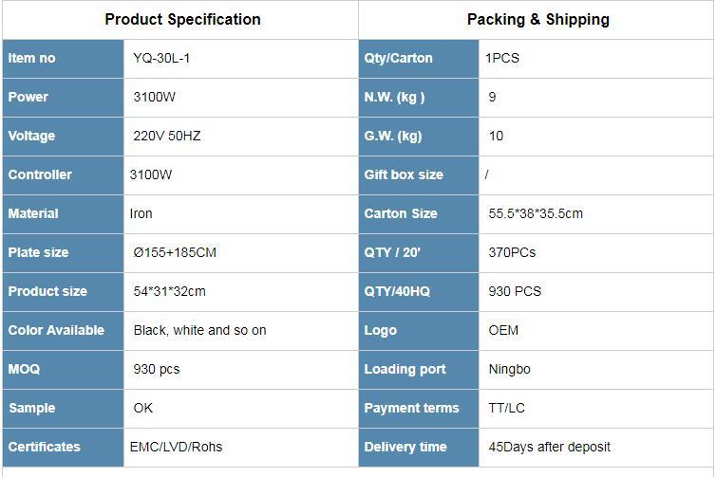This screenshot has width=716, height=477.
Task: Select the Controller label cell
Action: coord(63,174)
